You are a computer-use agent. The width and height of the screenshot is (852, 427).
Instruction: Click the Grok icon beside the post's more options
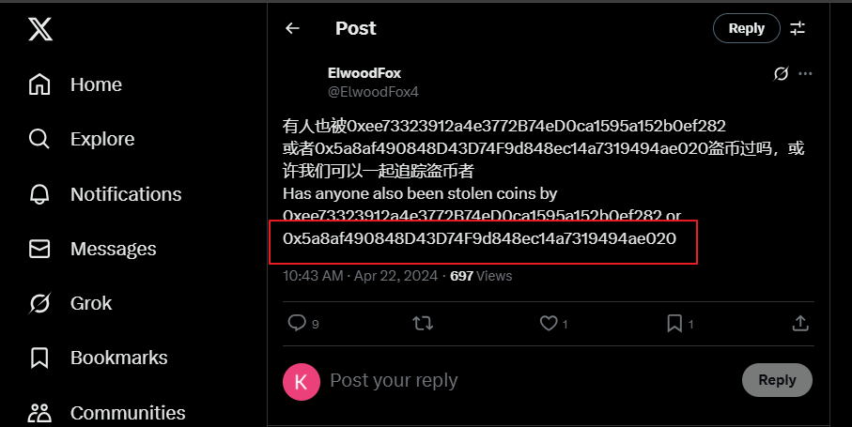pos(780,73)
